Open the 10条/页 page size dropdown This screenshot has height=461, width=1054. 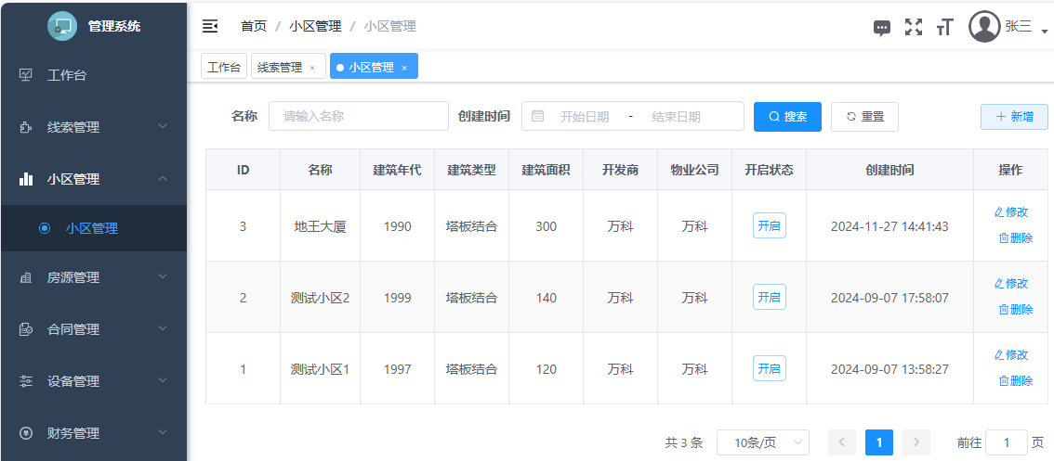click(x=762, y=442)
